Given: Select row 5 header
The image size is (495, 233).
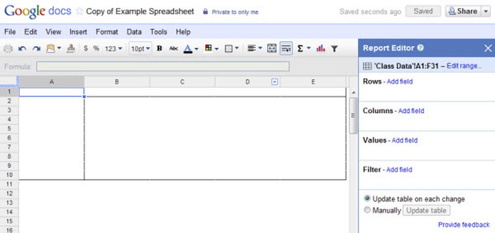Looking at the screenshot, I should pyautogui.click(x=9, y=129).
